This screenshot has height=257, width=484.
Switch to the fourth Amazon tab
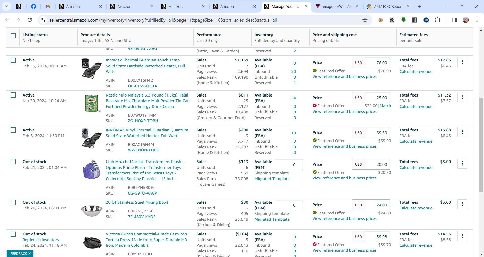[x=234, y=6]
